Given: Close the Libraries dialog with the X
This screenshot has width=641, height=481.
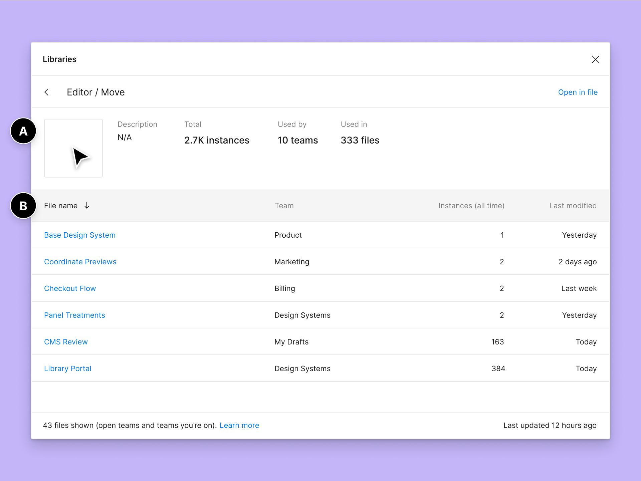Looking at the screenshot, I should tap(595, 59).
